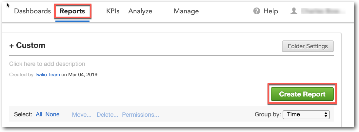The image size is (359, 132).
Task: Open the Dashboards tab
Action: (32, 11)
